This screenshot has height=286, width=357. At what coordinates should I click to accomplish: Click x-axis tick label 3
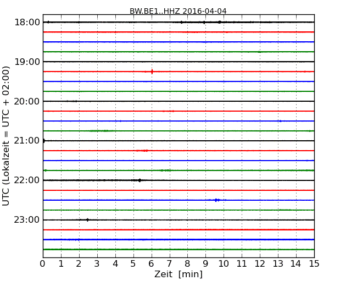tap(97, 264)
